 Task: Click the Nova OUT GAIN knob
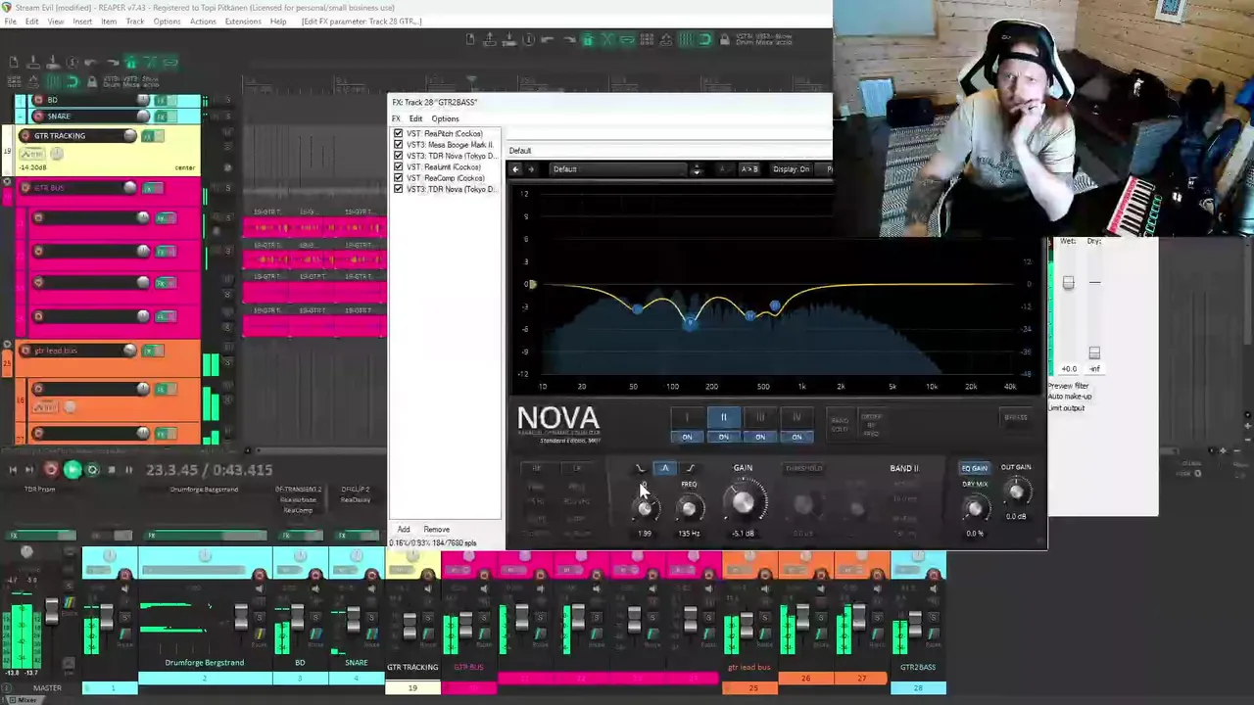click(x=1016, y=492)
